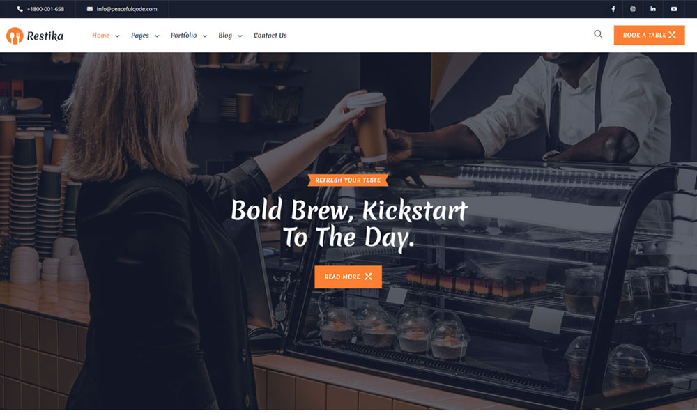This screenshot has width=697, height=418.
Task: Open the Facebook social icon
Action: (613, 9)
